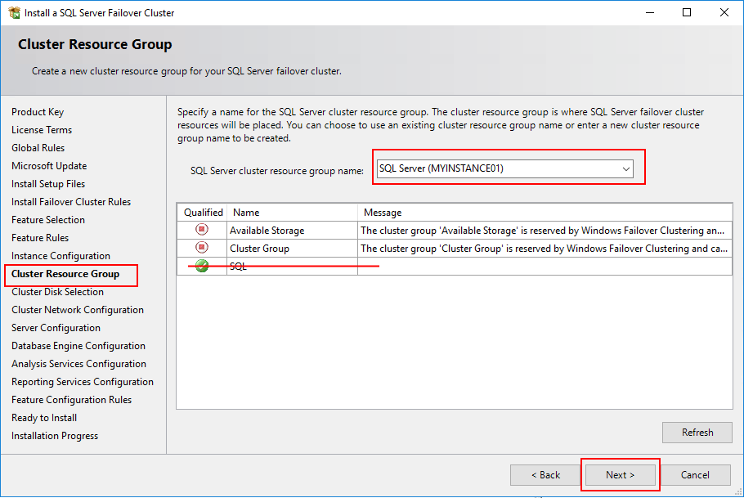Open Server Configuration step
This screenshot has height=498, width=744.
click(56, 328)
